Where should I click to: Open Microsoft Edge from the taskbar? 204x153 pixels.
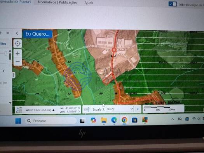tap(114, 120)
